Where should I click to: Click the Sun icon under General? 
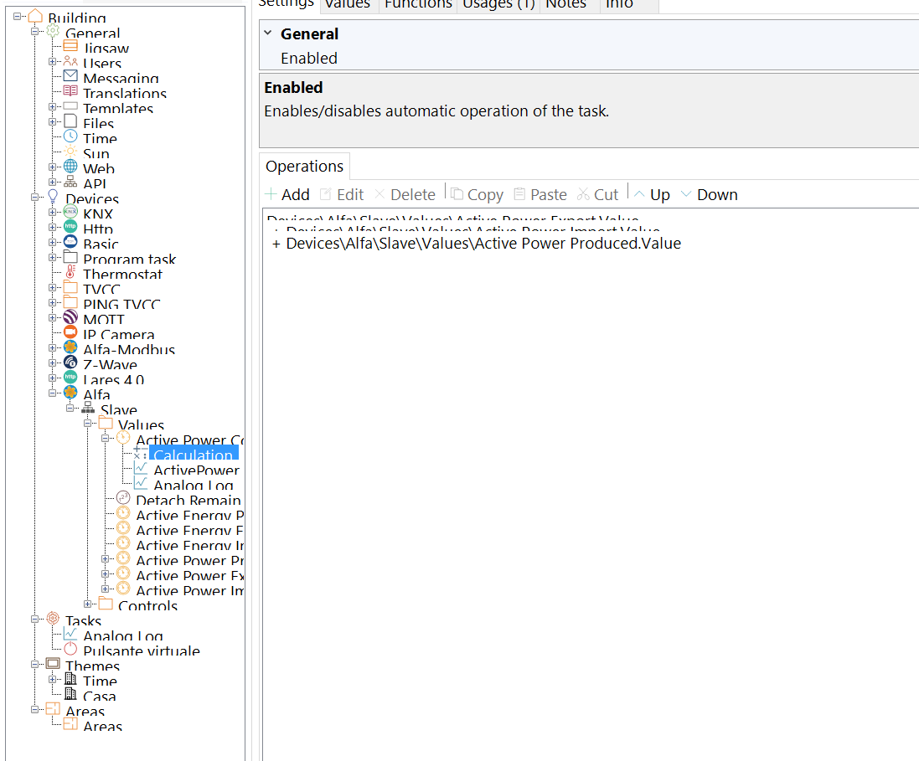click(70, 153)
